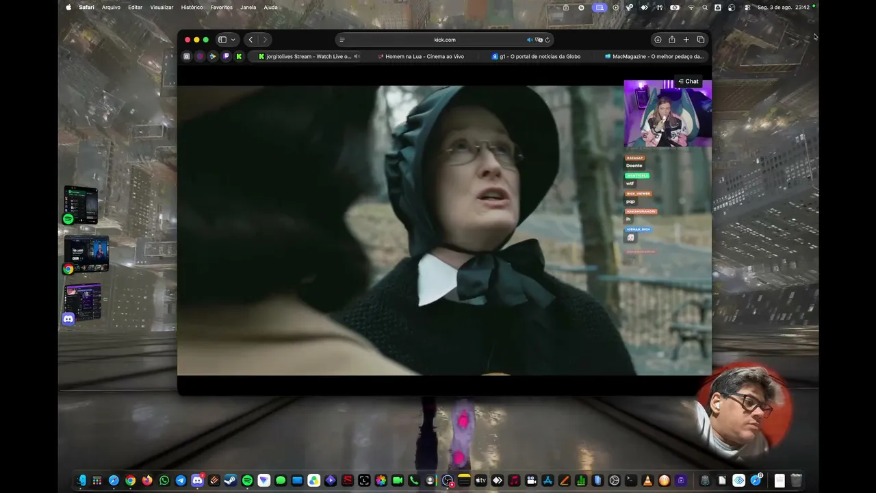876x493 pixels.
Task: Open Spotlight search in menu bar
Action: point(705,8)
